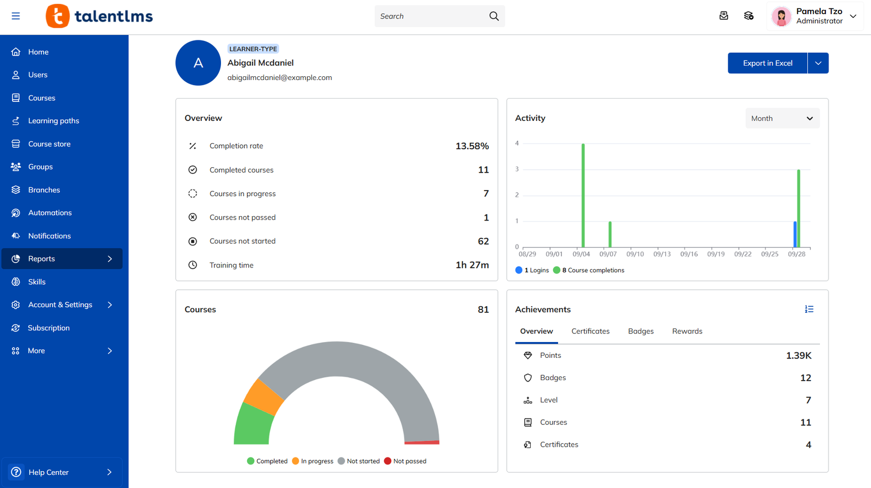Click the Export in Excel button
871x488 pixels.
(x=768, y=63)
